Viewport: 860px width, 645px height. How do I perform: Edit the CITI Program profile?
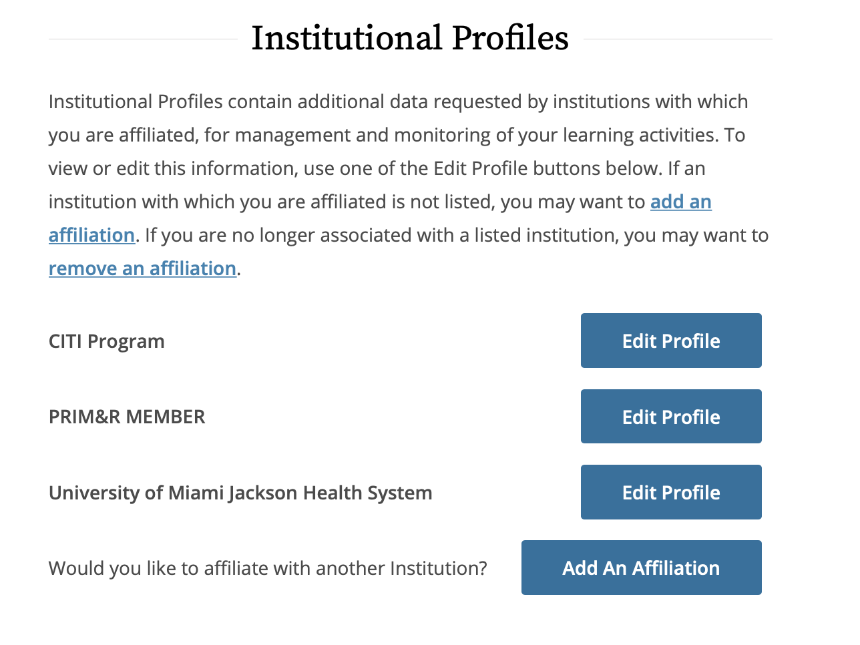[x=670, y=341]
